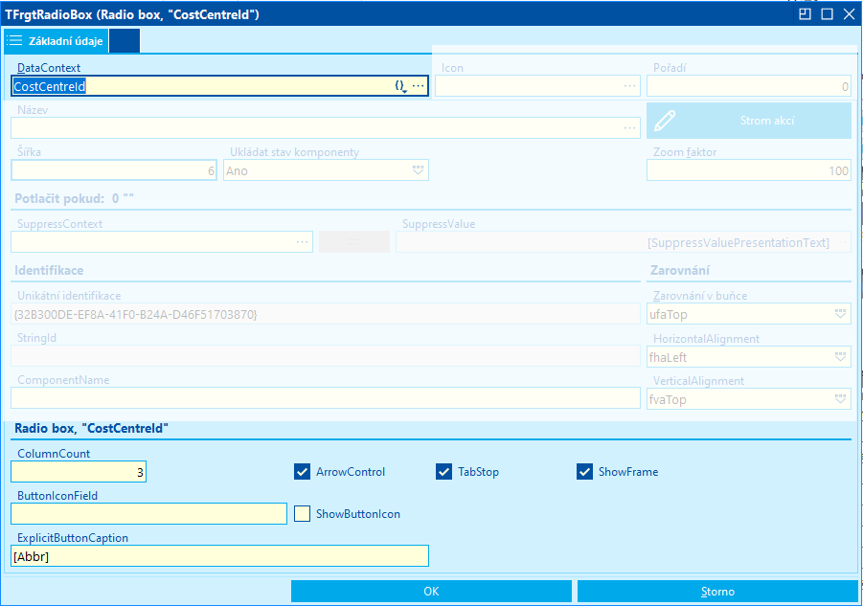The width and height of the screenshot is (863, 606).
Task: Open the ellipsis lookup in Icon field
Action: (629, 86)
